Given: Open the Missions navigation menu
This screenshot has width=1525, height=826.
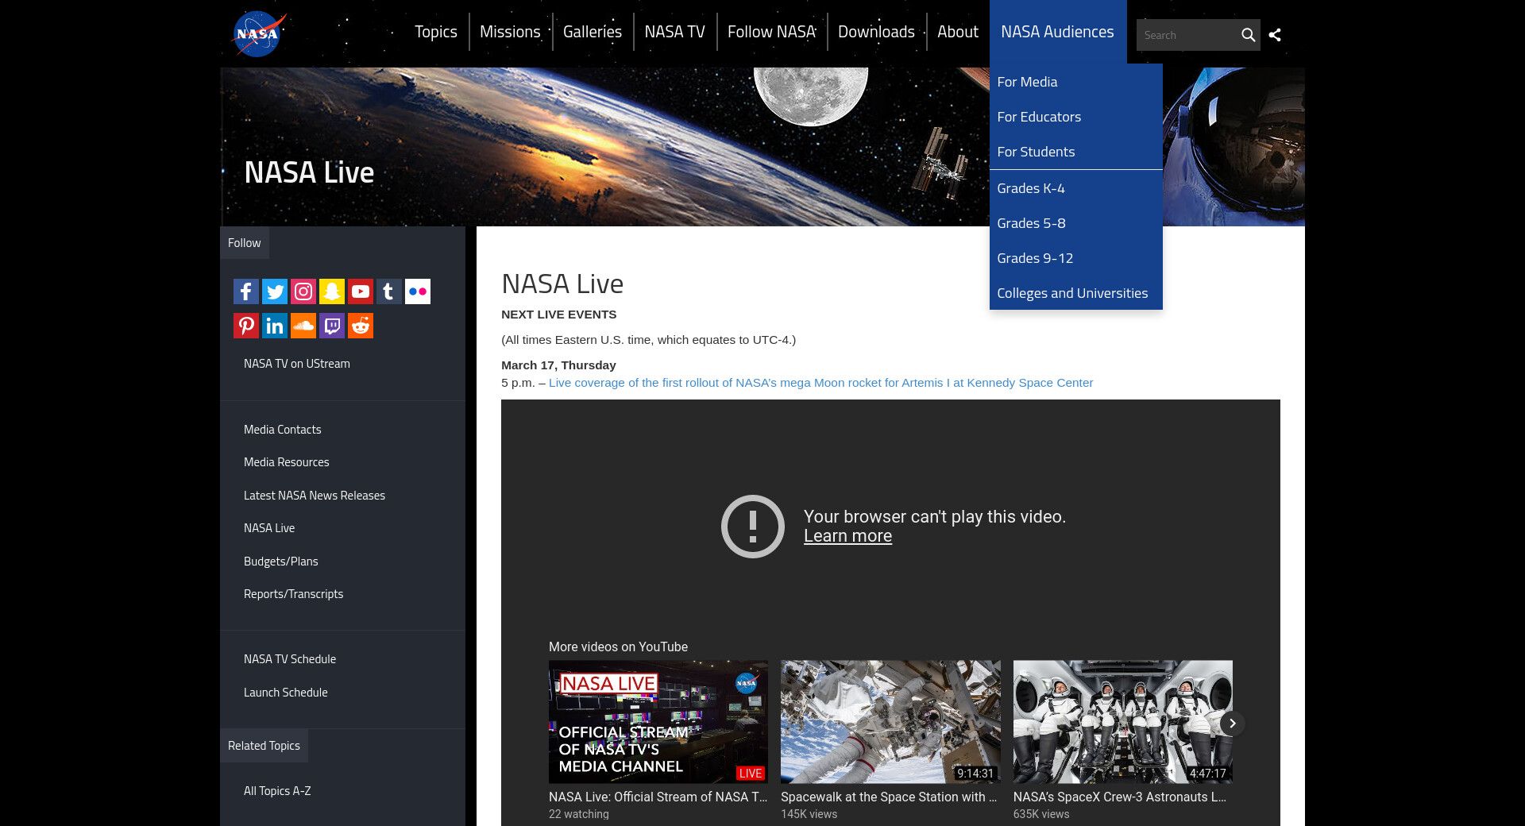Looking at the screenshot, I should click(x=510, y=32).
